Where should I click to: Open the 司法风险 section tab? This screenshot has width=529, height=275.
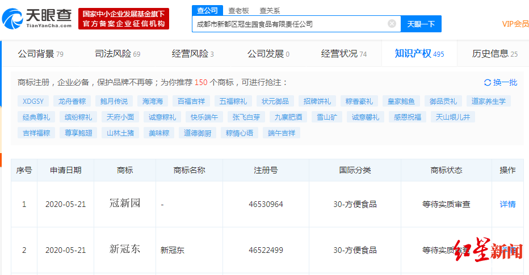coord(117,54)
